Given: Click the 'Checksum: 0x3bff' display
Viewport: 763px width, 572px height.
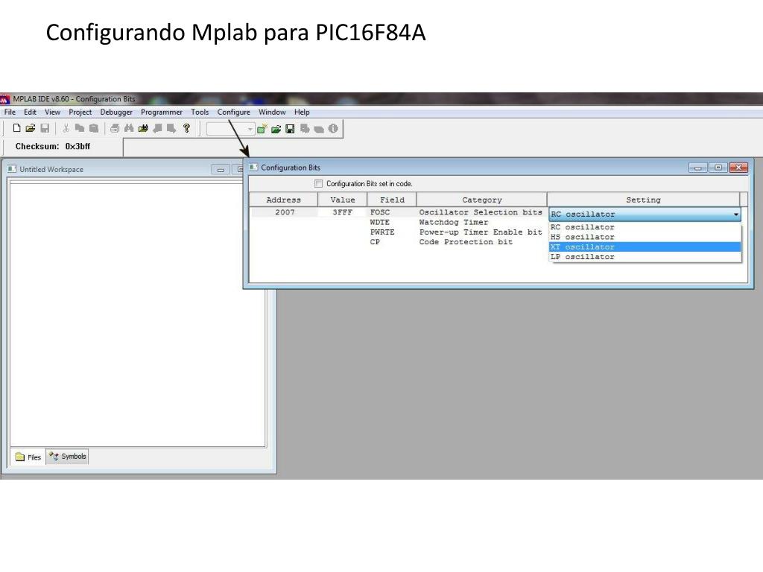Looking at the screenshot, I should pos(53,147).
